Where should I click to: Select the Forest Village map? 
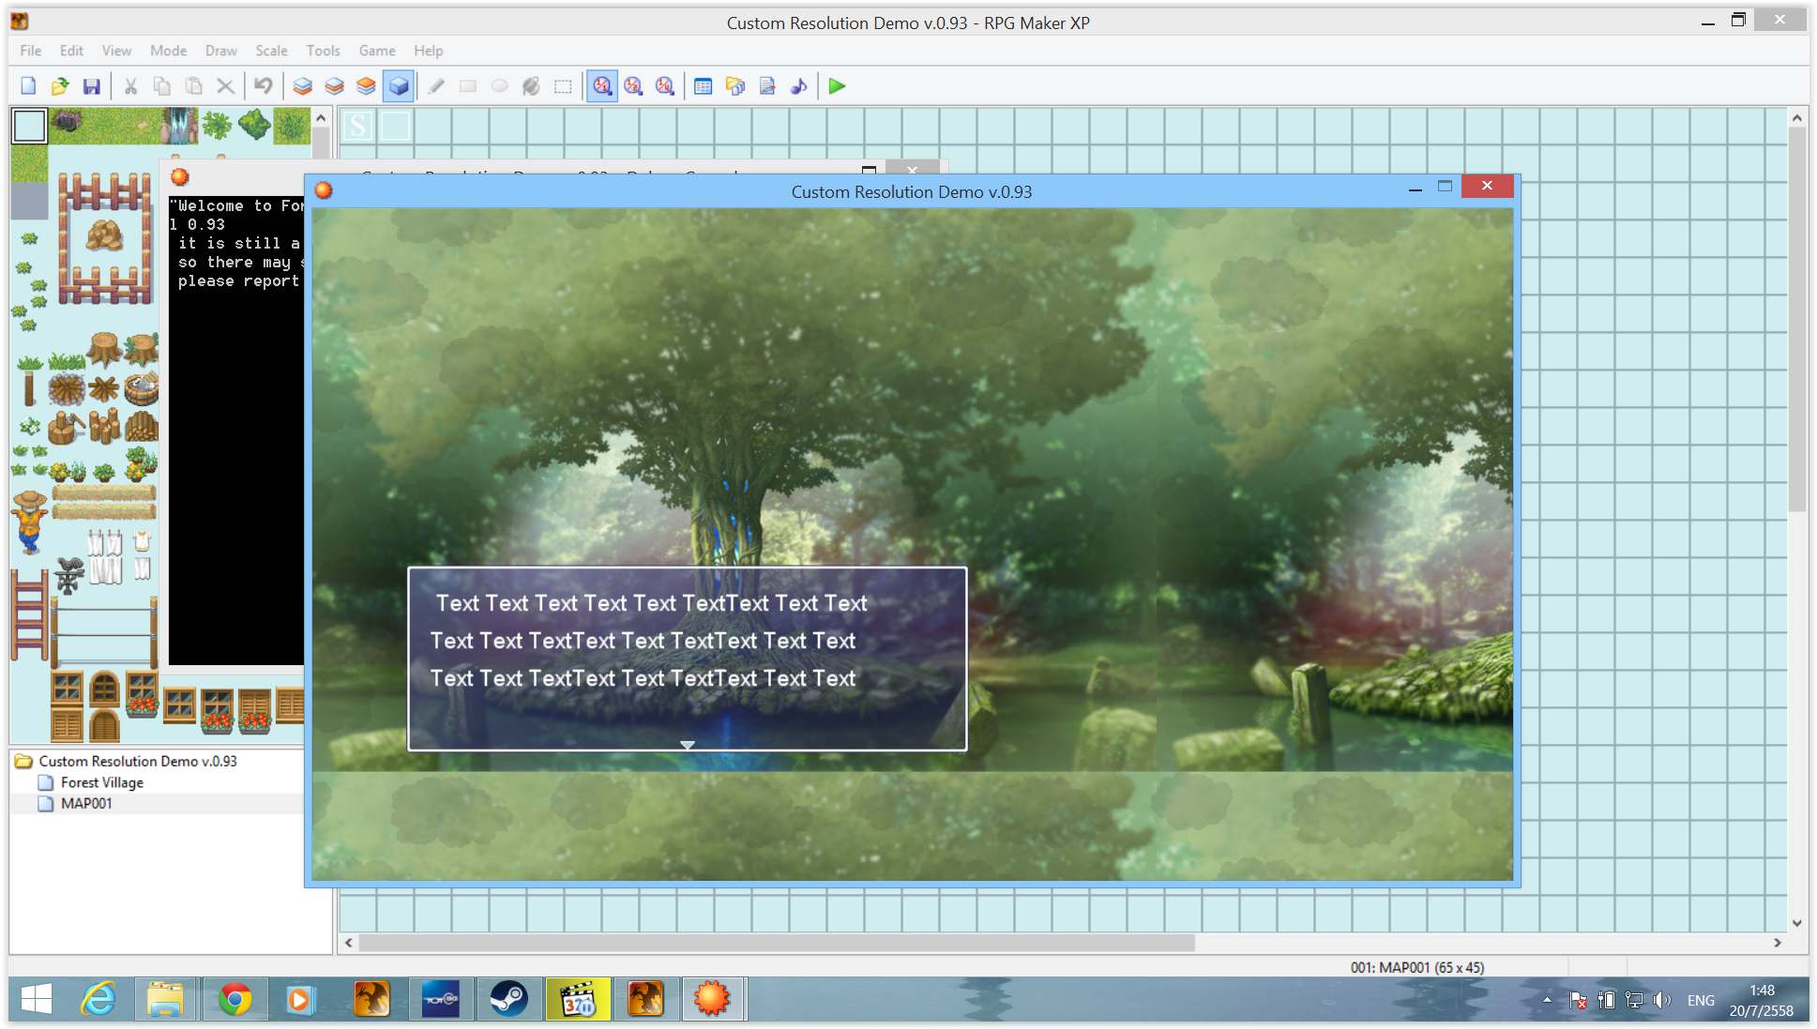point(101,782)
